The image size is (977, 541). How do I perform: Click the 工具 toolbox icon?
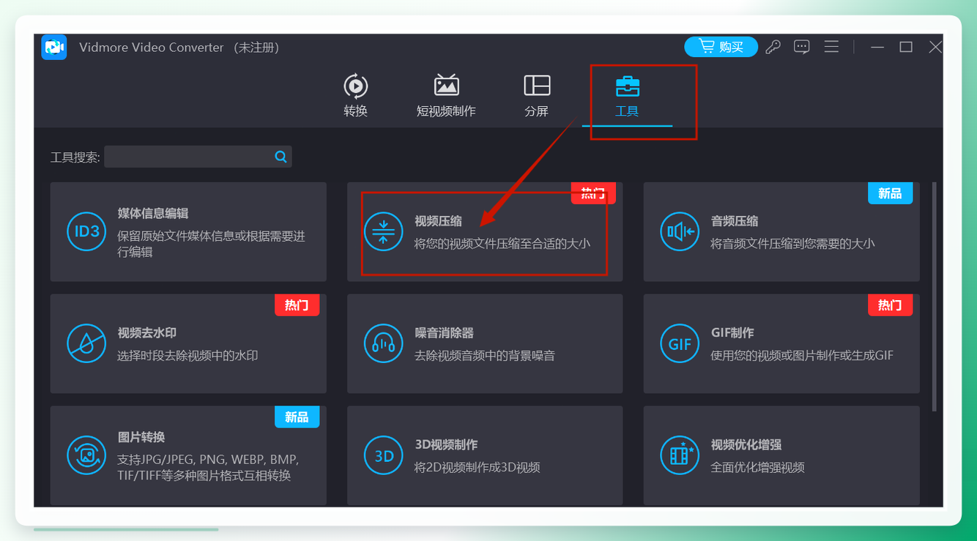pos(628,86)
